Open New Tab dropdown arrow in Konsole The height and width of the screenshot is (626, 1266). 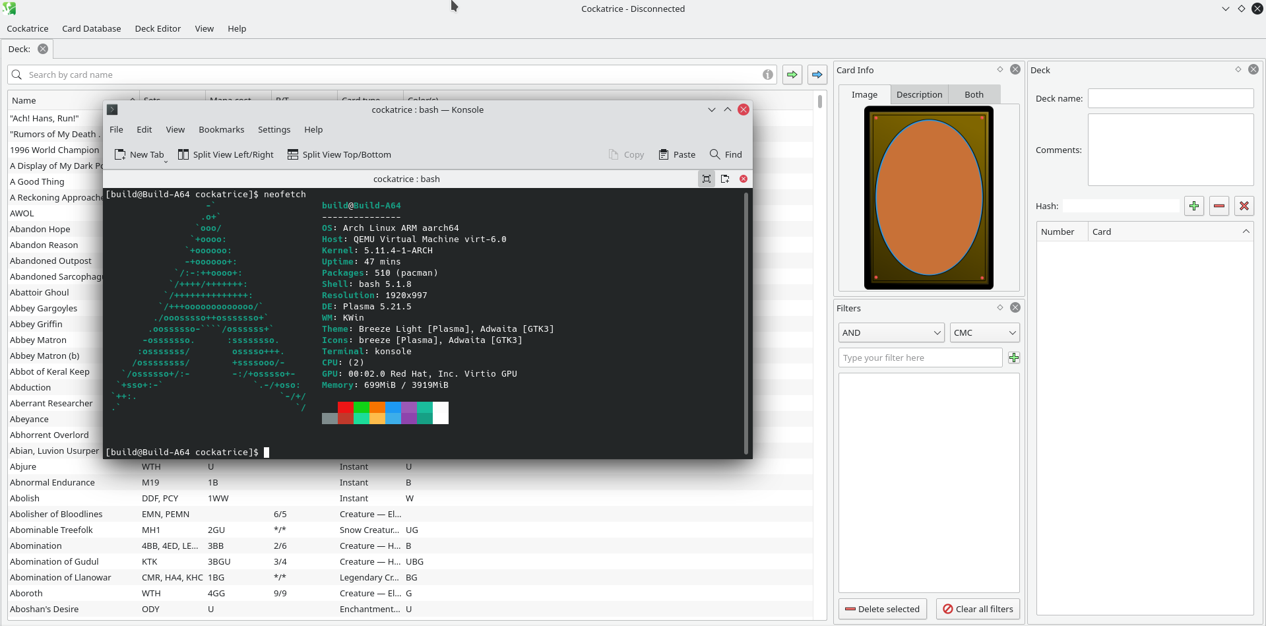166,161
